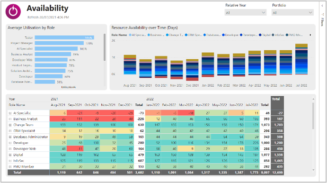Expand the PMO Member row
327x183 pixels.
coord(10,167)
